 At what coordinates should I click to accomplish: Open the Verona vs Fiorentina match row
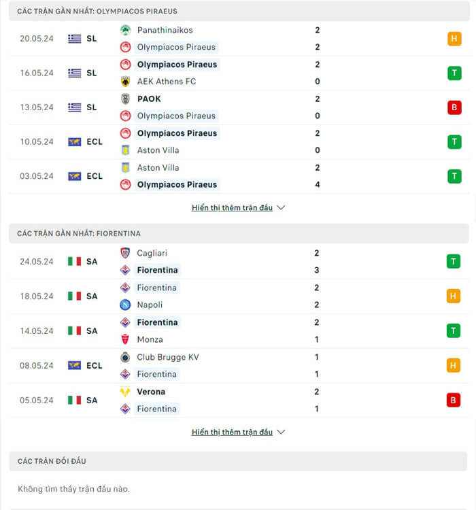click(x=239, y=401)
